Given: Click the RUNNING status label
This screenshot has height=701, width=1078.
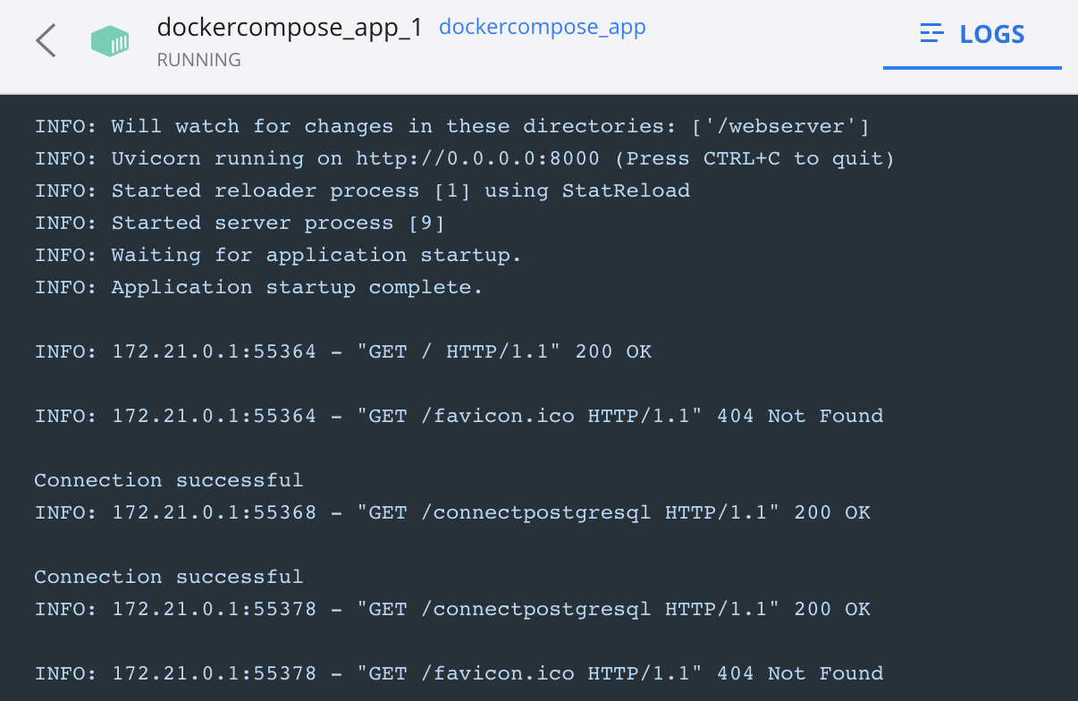Looking at the screenshot, I should [198, 60].
